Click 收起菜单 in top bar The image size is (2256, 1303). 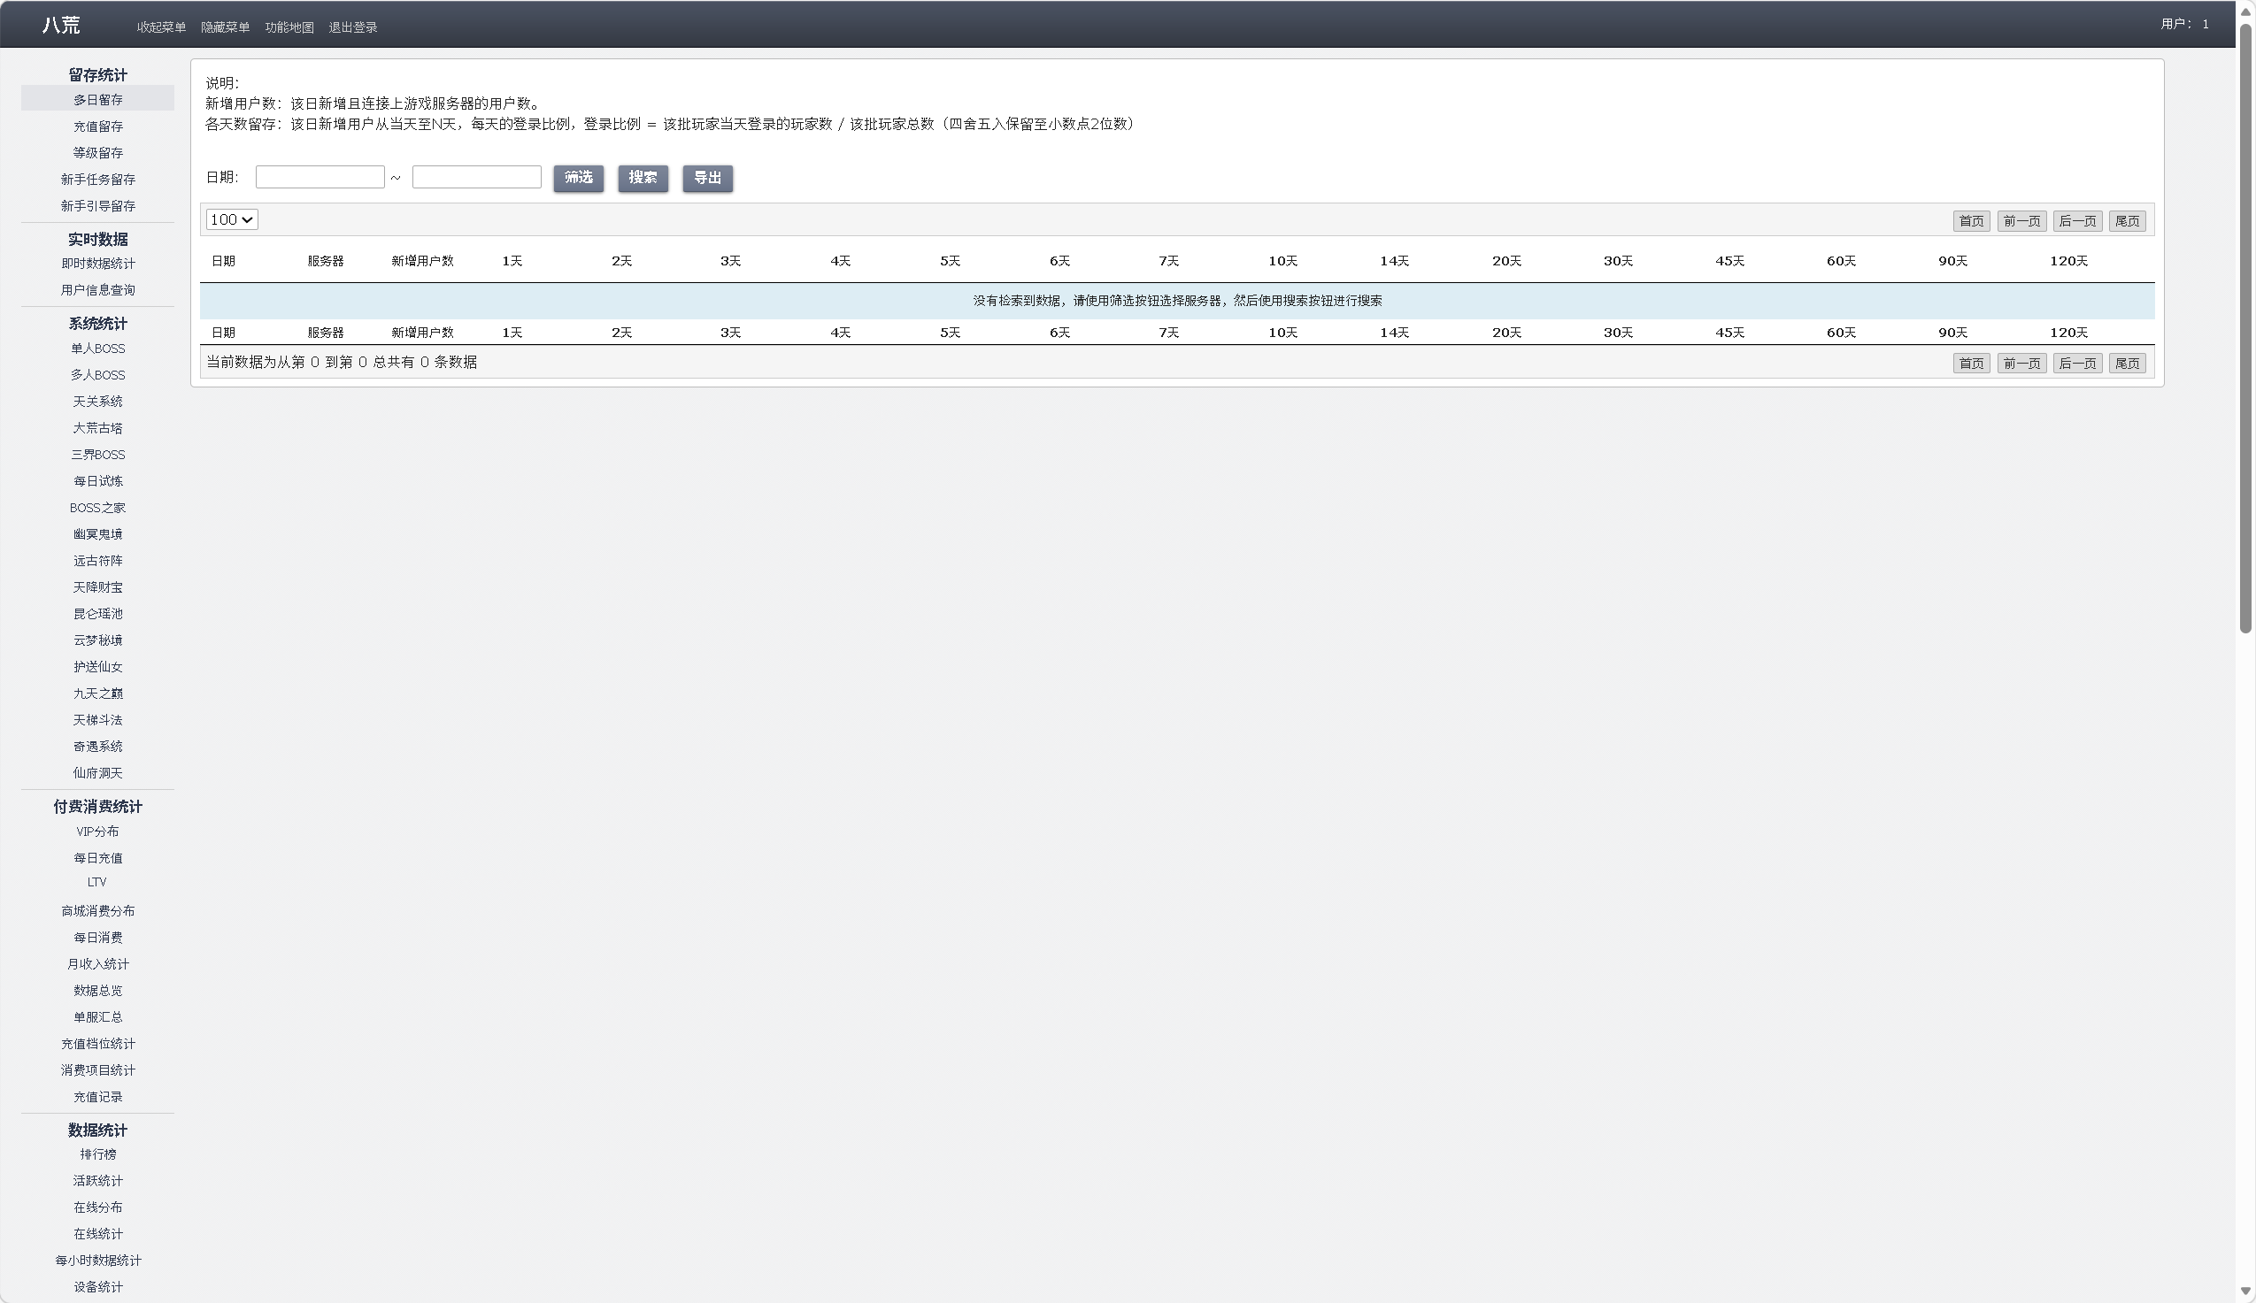click(x=161, y=27)
